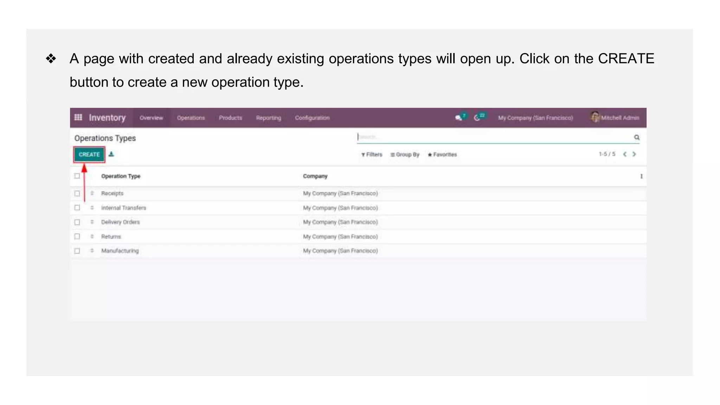Expand the Favorites dropdown

442,154
